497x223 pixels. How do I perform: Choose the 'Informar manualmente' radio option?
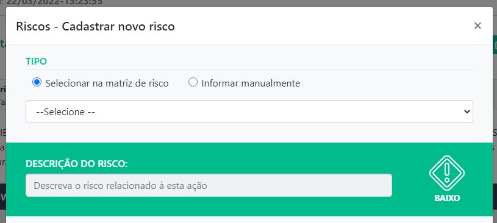pyautogui.click(x=193, y=83)
